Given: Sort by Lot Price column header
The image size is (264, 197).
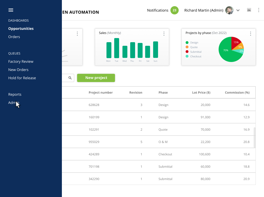Looking at the screenshot, I should pyautogui.click(x=201, y=93).
